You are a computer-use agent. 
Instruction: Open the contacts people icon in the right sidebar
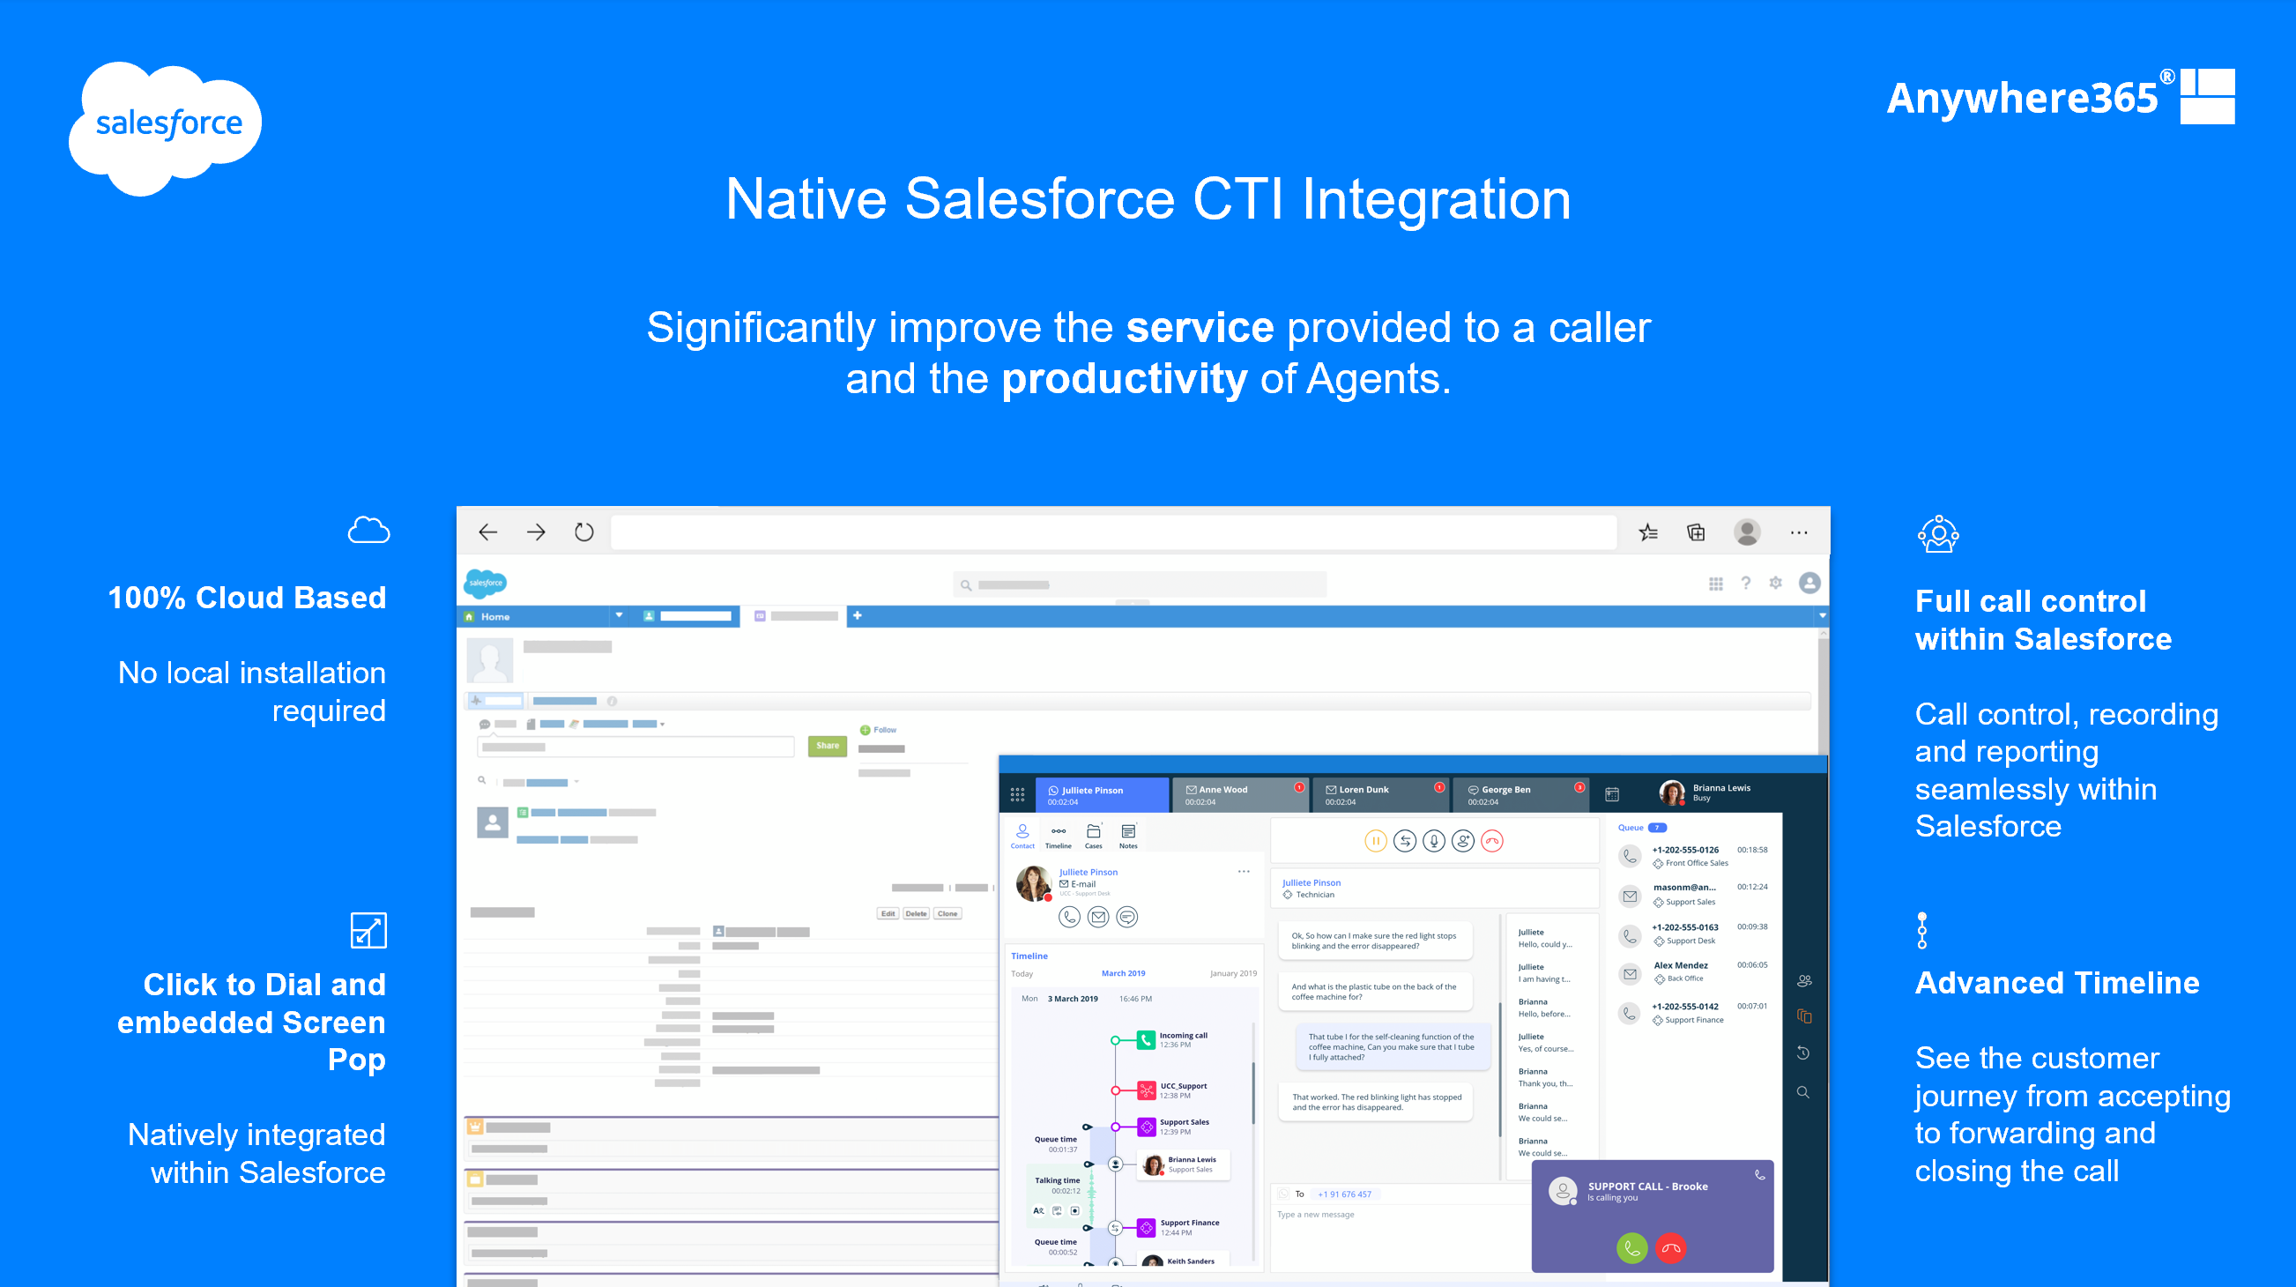click(1804, 980)
